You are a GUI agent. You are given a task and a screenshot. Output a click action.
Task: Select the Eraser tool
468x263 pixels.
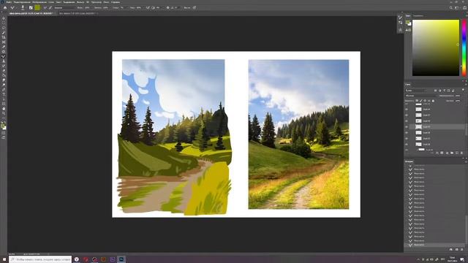[4, 71]
